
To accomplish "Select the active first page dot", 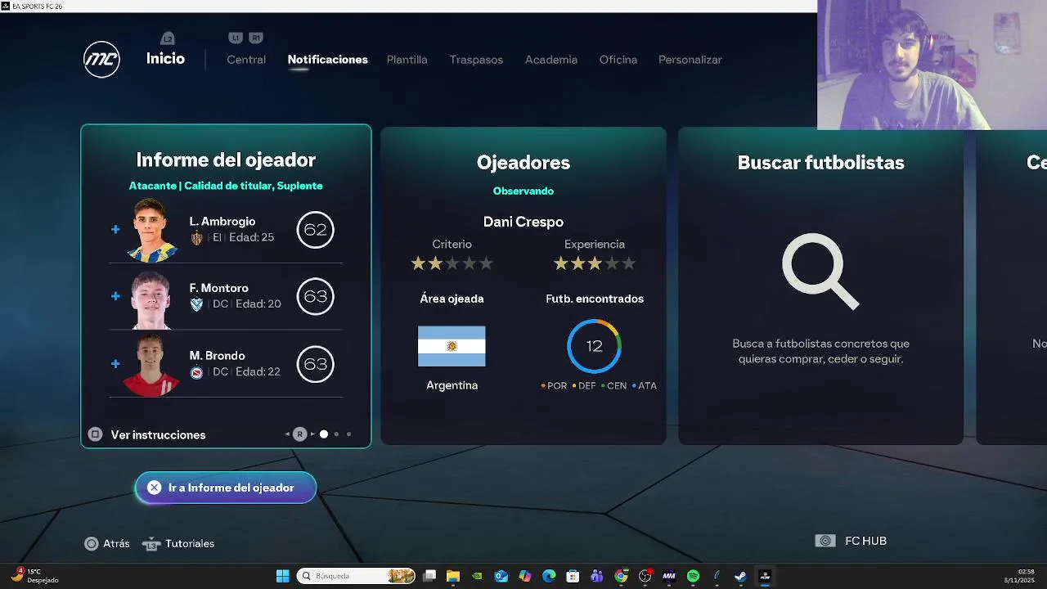I will tap(324, 434).
